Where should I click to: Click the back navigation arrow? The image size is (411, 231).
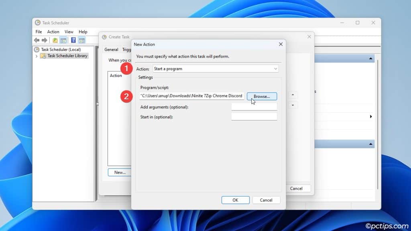tap(36, 40)
